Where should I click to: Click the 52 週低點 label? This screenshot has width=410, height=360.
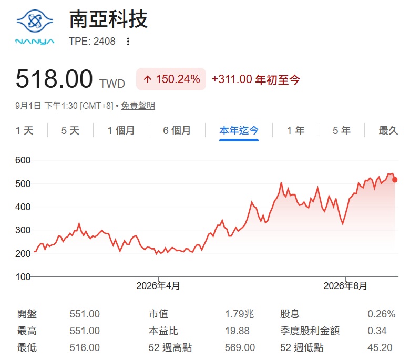pyautogui.click(x=302, y=348)
